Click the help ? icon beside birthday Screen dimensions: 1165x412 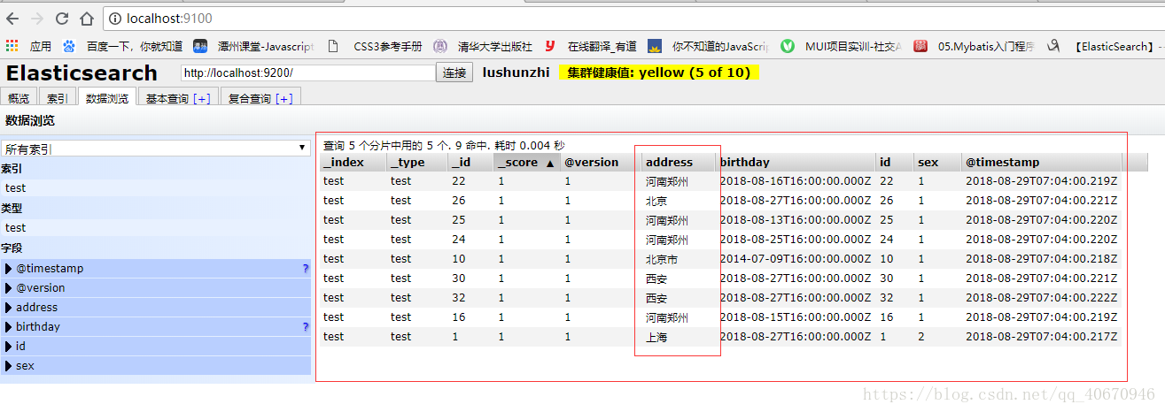(305, 326)
